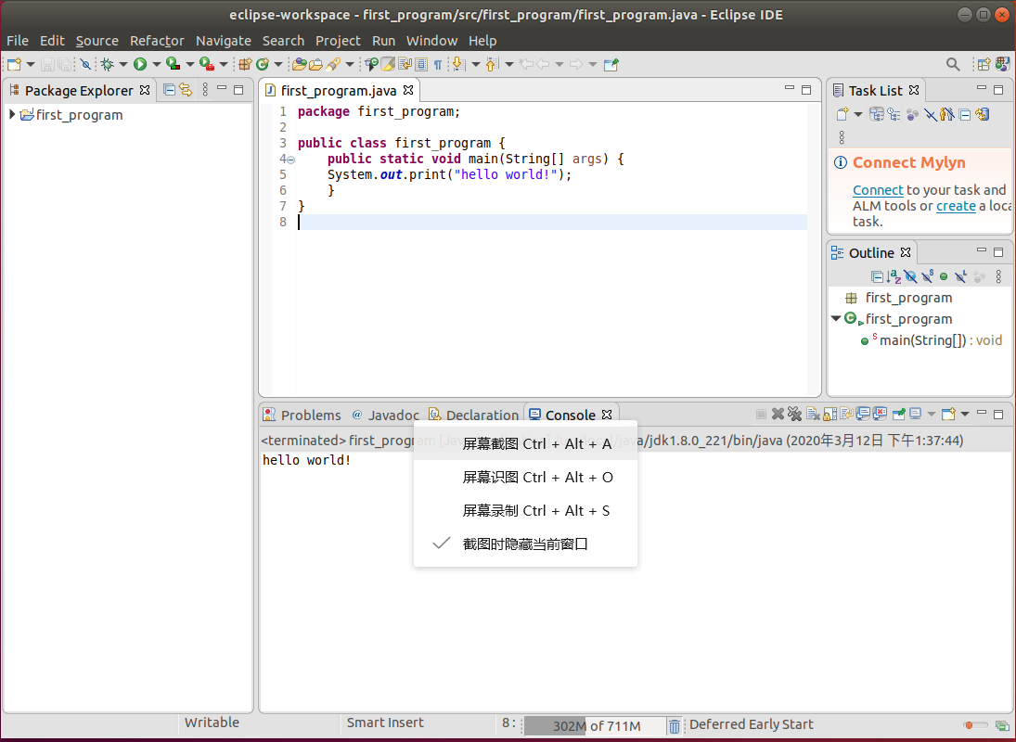This screenshot has height=742, width=1016.
Task: Run the first_program application
Action: (x=141, y=64)
